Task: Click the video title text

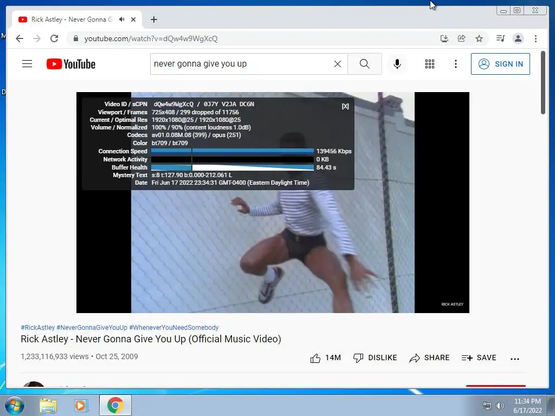Action: [151, 339]
